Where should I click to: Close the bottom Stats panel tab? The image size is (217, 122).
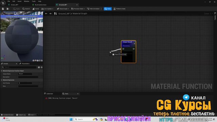coord(78,94)
